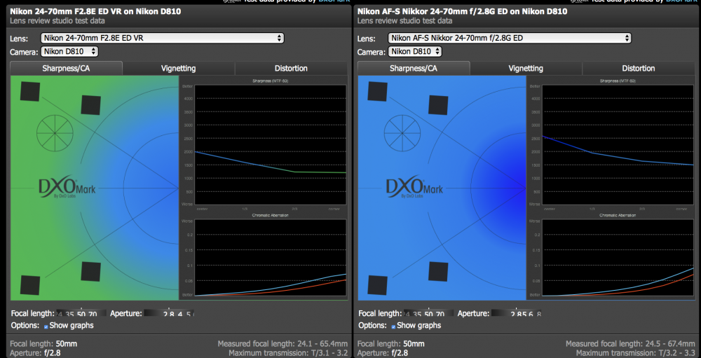Screen dimensions: 701x358
Task: Open the Lens dropdown showing AF-S Nikkor 24-70mm f/2.8G ED
Action: pyautogui.click(x=510, y=38)
